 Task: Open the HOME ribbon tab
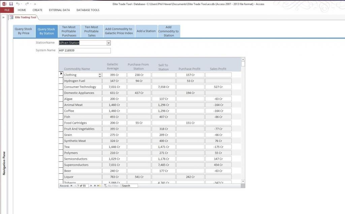(22, 10)
